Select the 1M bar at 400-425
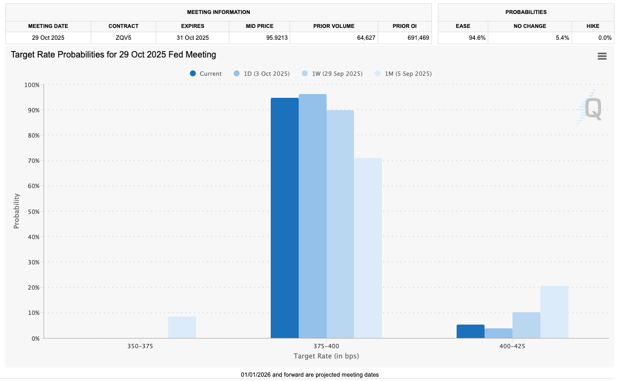The height and width of the screenshot is (381, 621). pos(554,312)
